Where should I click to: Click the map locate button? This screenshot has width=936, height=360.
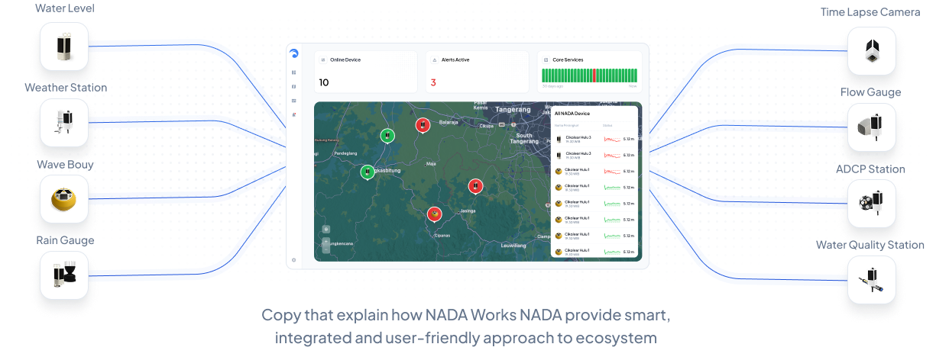[x=326, y=229]
